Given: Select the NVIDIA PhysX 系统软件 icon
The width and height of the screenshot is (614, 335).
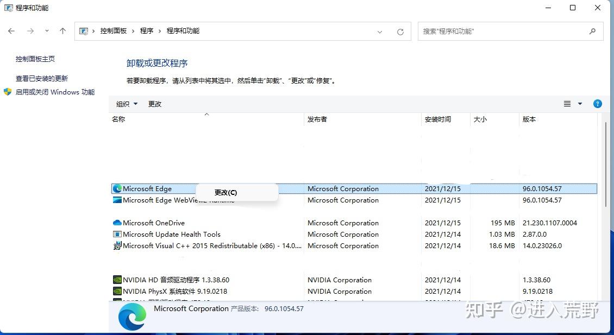Looking at the screenshot, I should 117,291.
